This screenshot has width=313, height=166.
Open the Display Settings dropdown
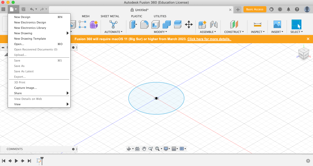click(x=166, y=148)
